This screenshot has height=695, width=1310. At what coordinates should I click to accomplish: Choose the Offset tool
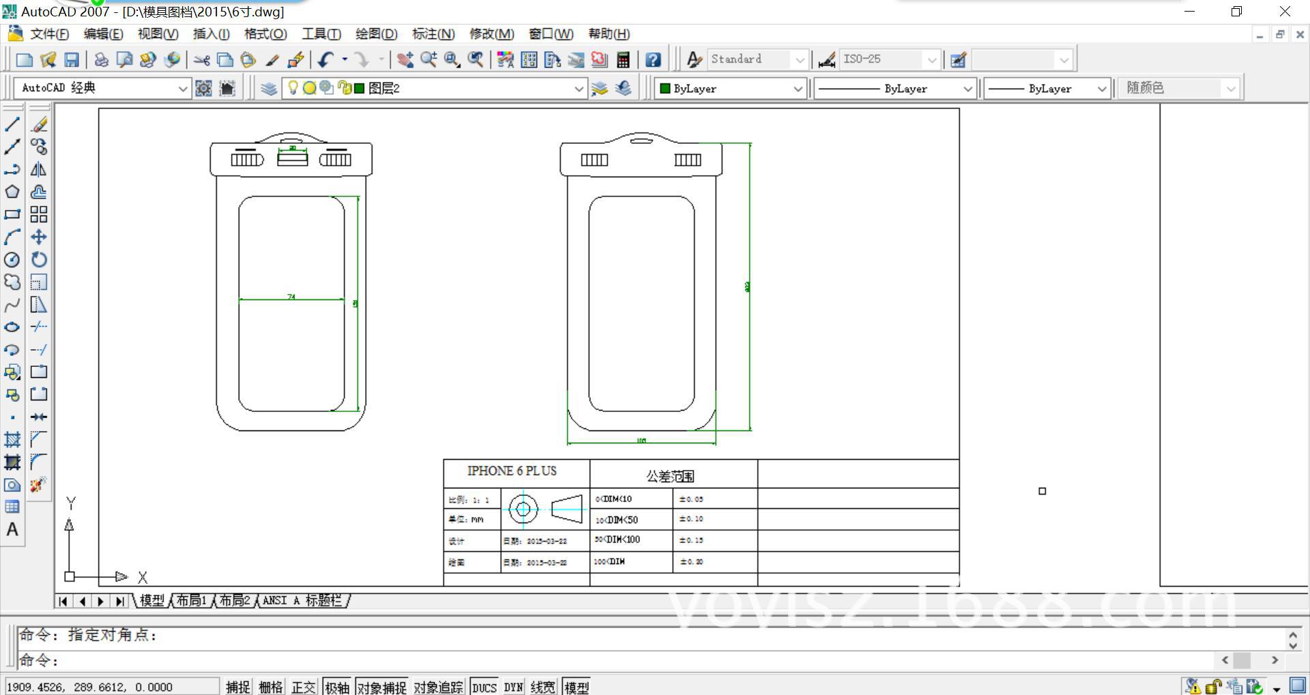pyautogui.click(x=39, y=192)
